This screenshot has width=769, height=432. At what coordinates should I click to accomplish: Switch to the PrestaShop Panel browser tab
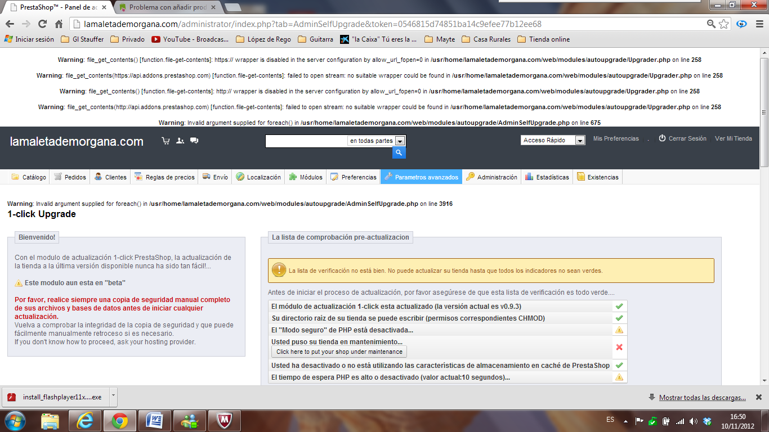(x=59, y=7)
